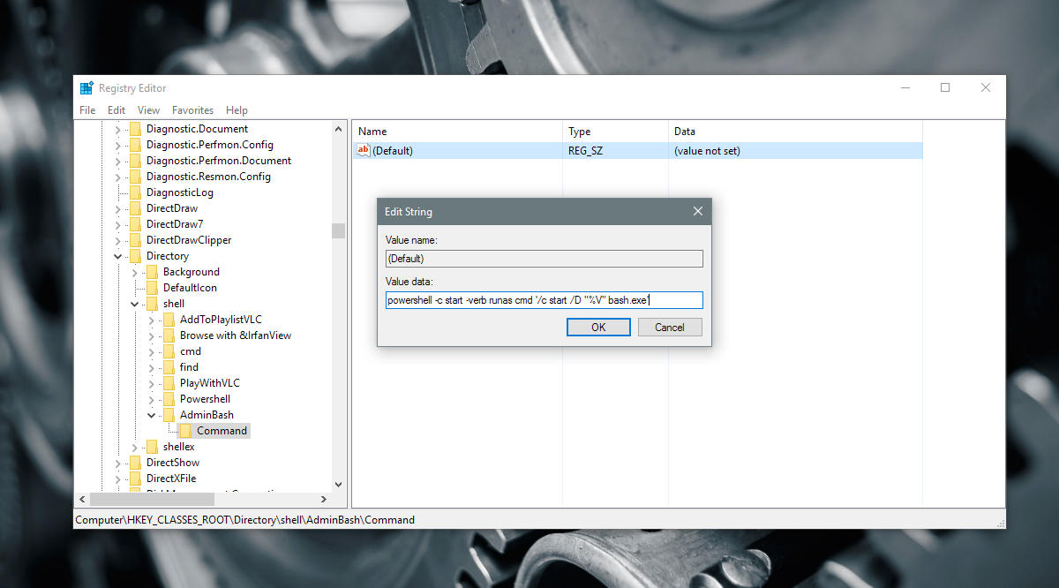
Task: Collapse the Directory tree node
Action: (117, 256)
